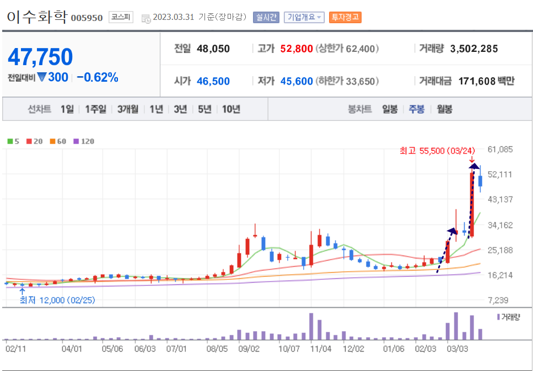Viewport: 533px width, 371px height.
Task: Select the 5년 line chart period
Action: pyautogui.click(x=204, y=109)
